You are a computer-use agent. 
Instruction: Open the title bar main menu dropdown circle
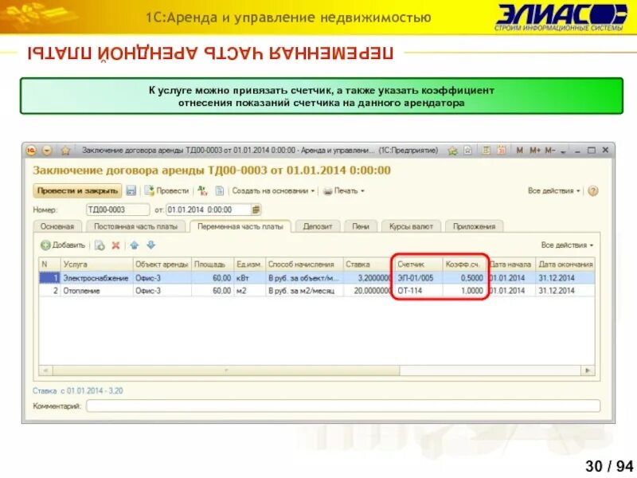coord(47,151)
